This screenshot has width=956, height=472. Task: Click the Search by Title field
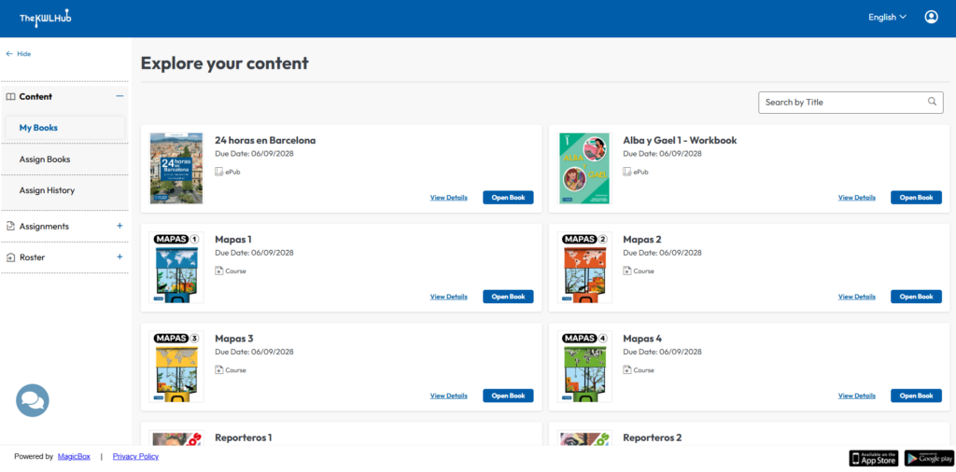point(840,103)
